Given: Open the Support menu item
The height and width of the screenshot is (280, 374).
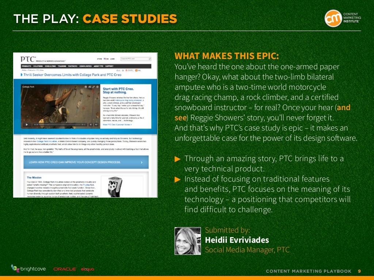Looking at the screenshot, I should click(109, 66).
